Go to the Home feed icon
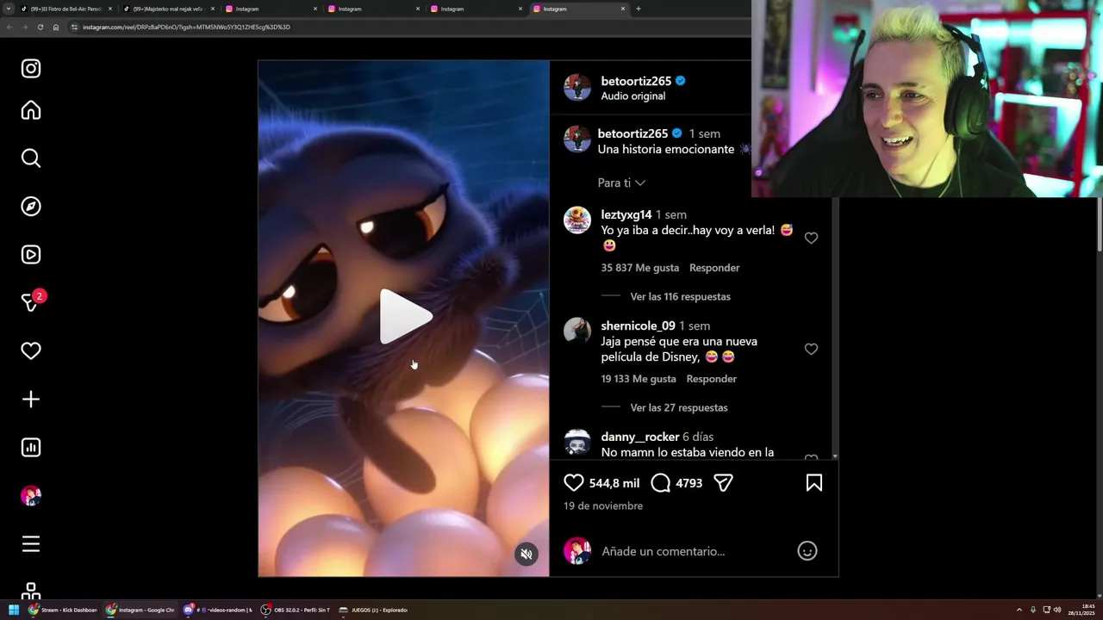This screenshot has height=620, width=1103. [31, 110]
